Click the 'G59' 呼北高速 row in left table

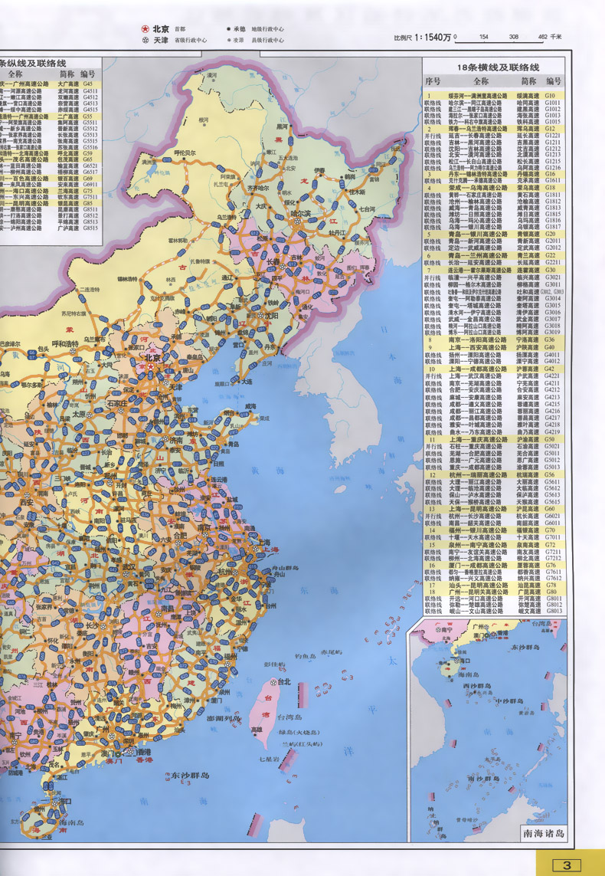click(51, 153)
